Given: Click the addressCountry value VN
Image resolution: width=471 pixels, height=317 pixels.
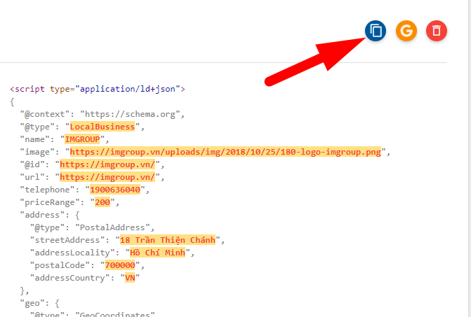Looking at the screenshot, I should (x=129, y=278).
